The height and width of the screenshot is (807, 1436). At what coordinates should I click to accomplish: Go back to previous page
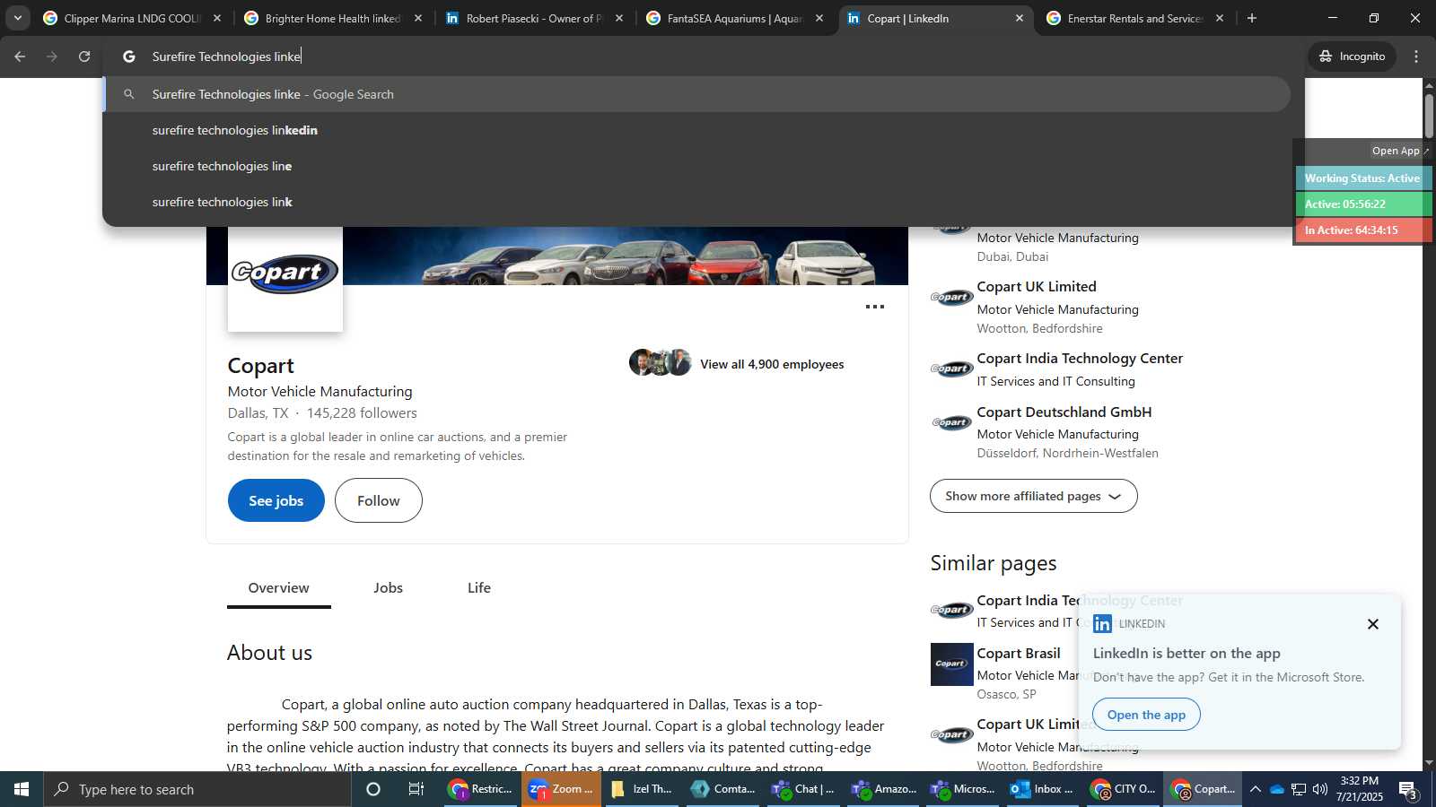(x=20, y=56)
